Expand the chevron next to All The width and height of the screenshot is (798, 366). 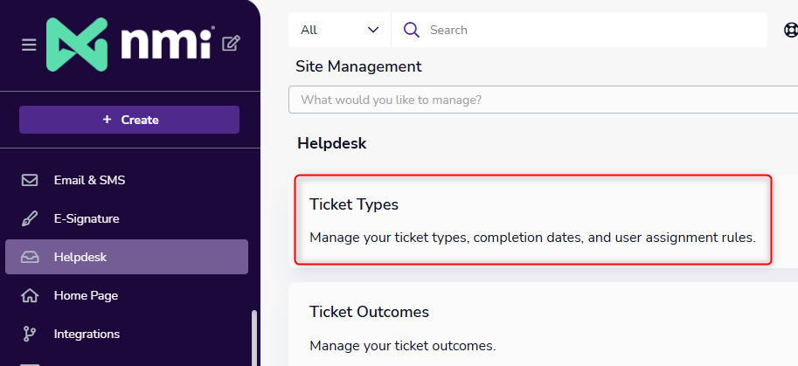coord(373,30)
